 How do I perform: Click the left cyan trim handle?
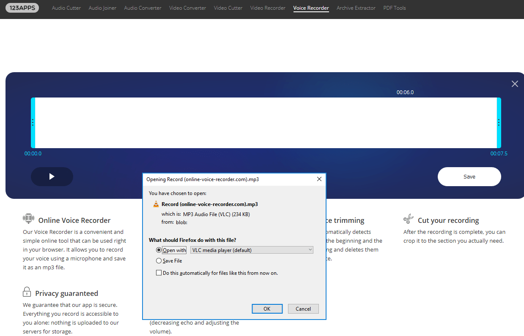(x=33, y=123)
